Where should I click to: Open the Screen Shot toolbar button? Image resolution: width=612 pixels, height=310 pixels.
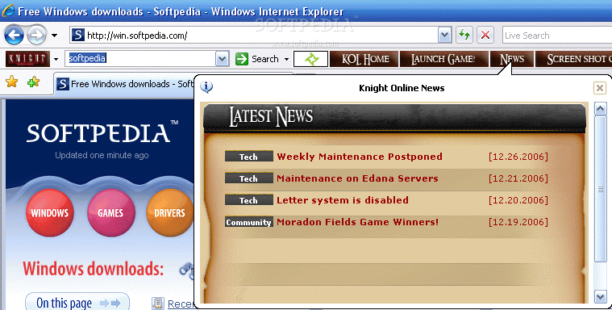pos(574,59)
